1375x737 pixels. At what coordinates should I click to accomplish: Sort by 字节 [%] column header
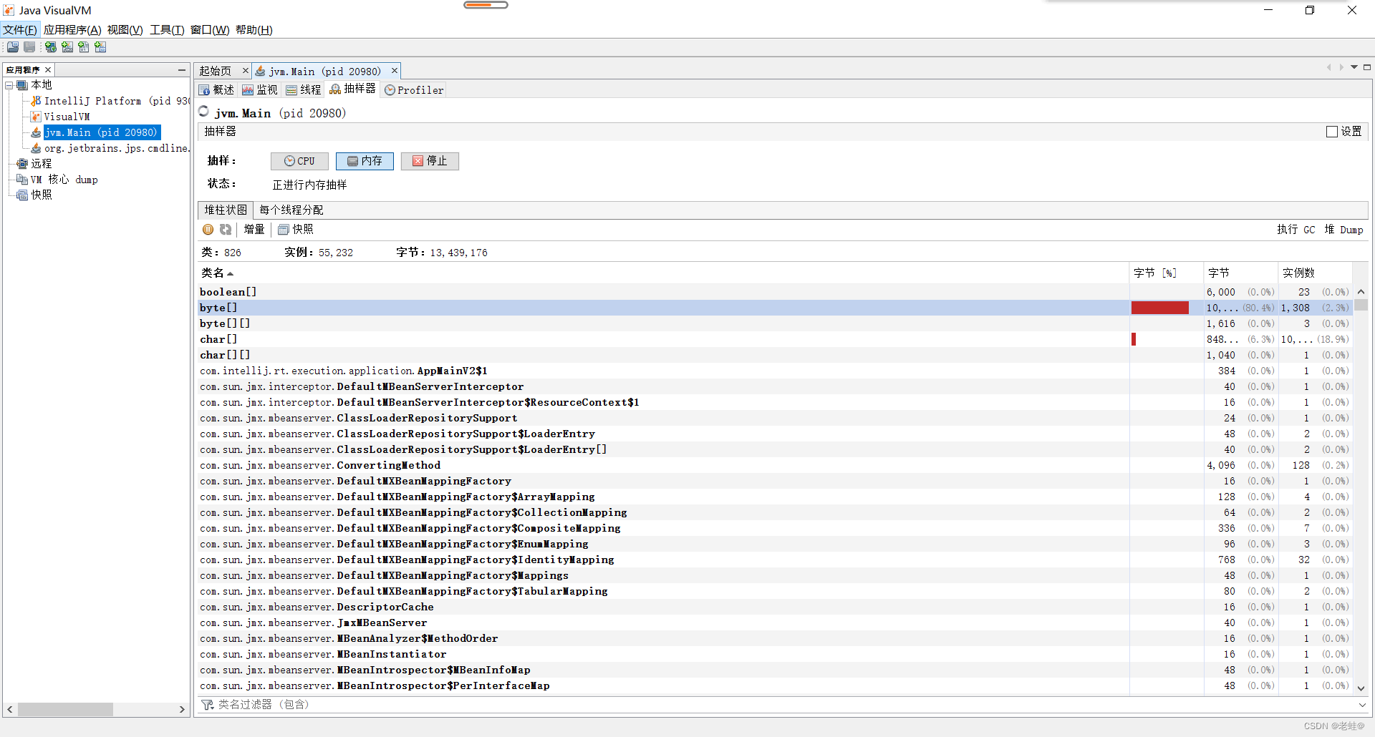[x=1166, y=273]
